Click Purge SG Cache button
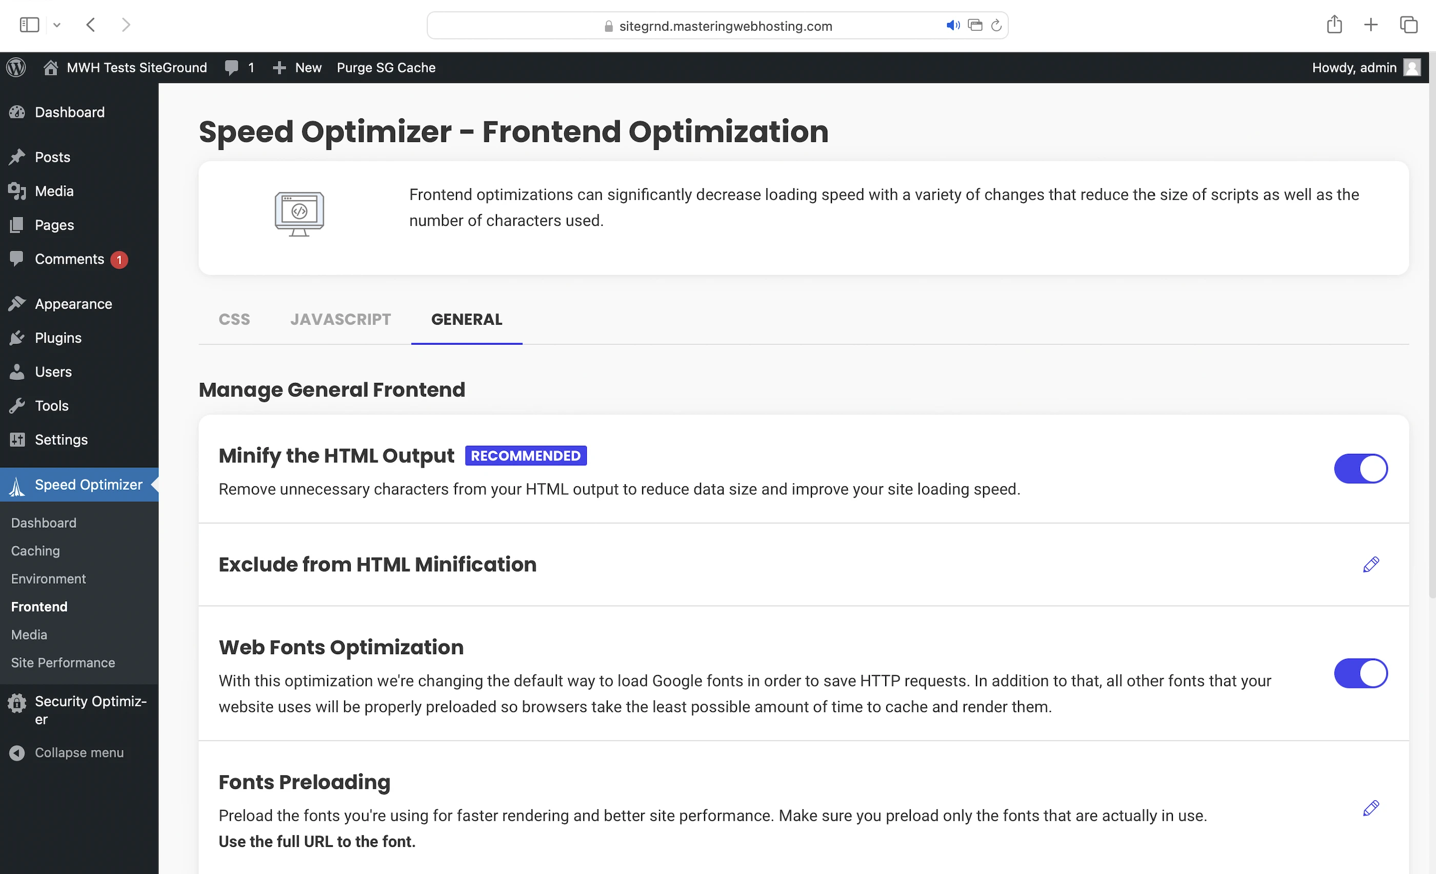The width and height of the screenshot is (1436, 874). click(386, 68)
